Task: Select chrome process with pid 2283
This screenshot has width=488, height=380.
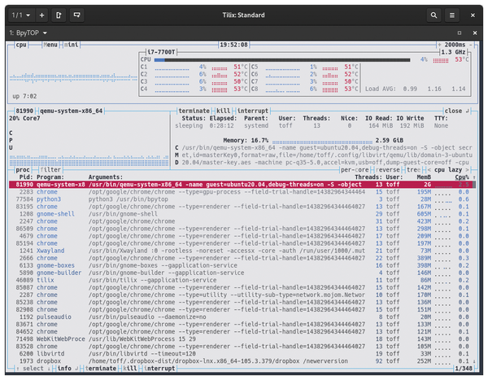Action: click(242, 192)
